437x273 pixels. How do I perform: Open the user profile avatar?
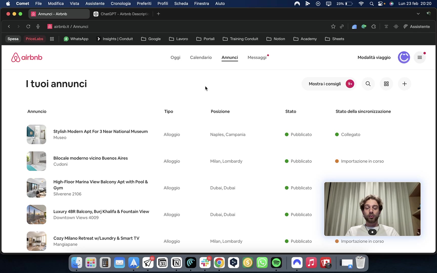[x=404, y=57]
